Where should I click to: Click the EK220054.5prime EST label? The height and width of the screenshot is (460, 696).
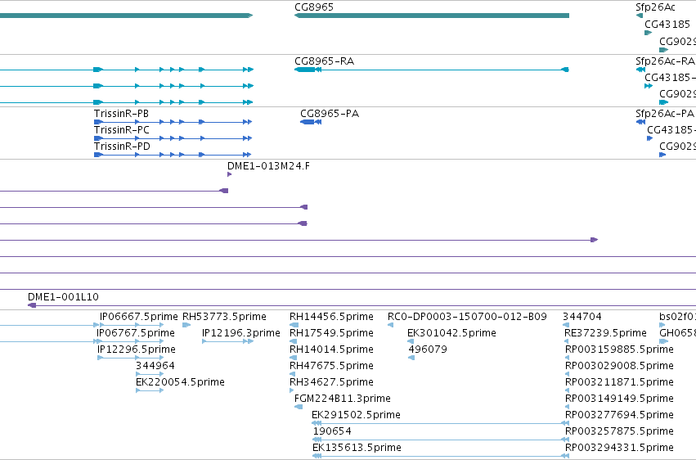(180, 382)
